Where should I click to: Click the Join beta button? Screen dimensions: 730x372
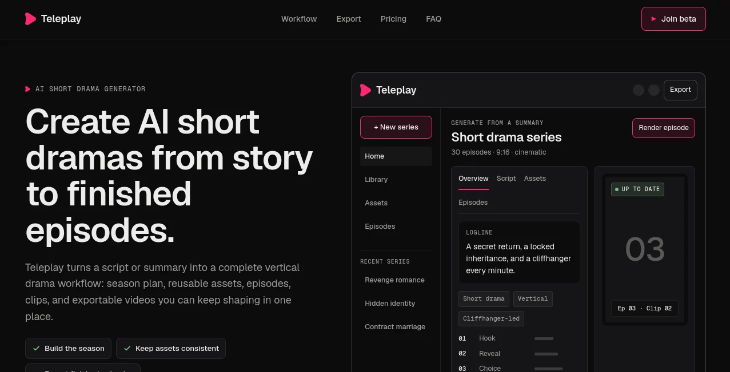tap(673, 19)
